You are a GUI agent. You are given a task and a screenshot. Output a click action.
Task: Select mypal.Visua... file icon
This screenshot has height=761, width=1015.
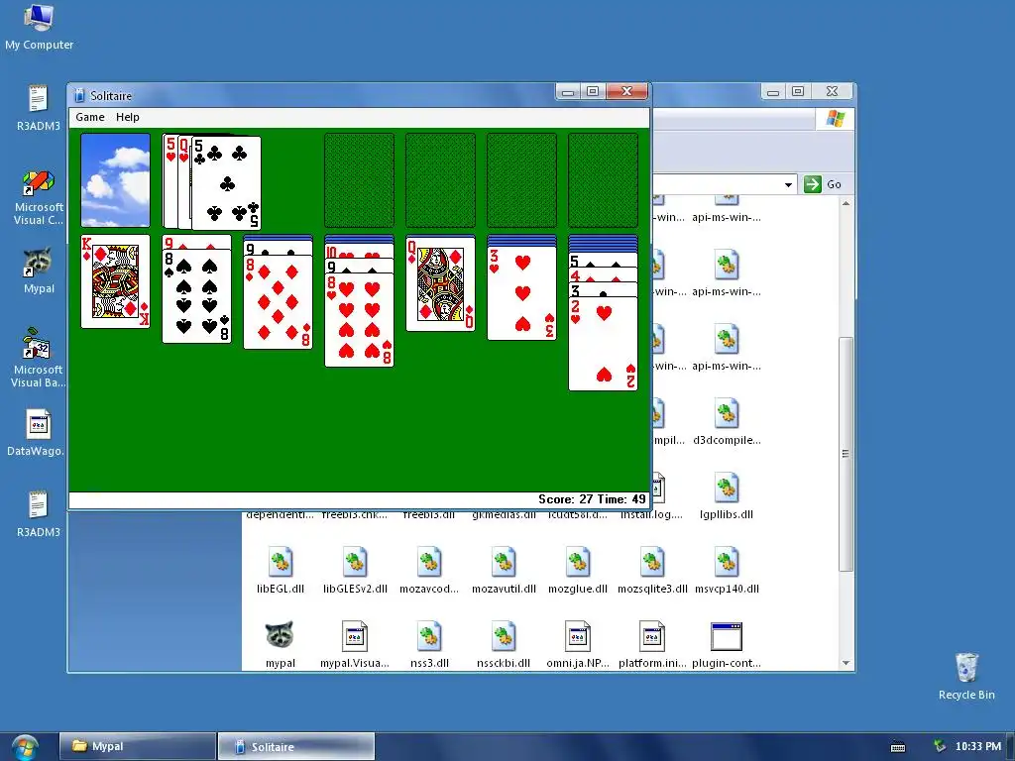pos(355,645)
